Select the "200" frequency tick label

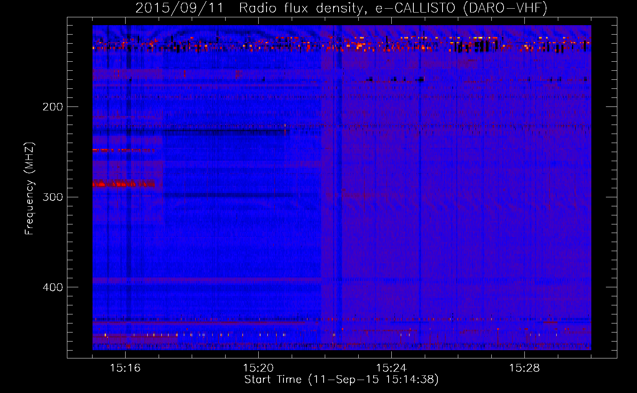pos(53,107)
